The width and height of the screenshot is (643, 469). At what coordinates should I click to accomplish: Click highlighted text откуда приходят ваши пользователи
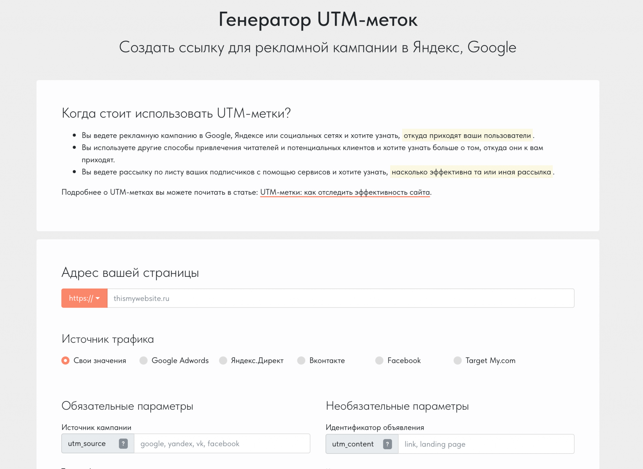coord(467,135)
